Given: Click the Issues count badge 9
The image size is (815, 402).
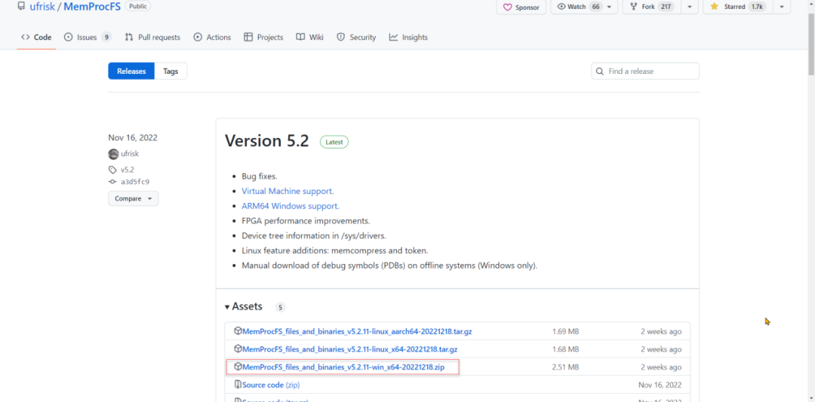Looking at the screenshot, I should (x=106, y=38).
